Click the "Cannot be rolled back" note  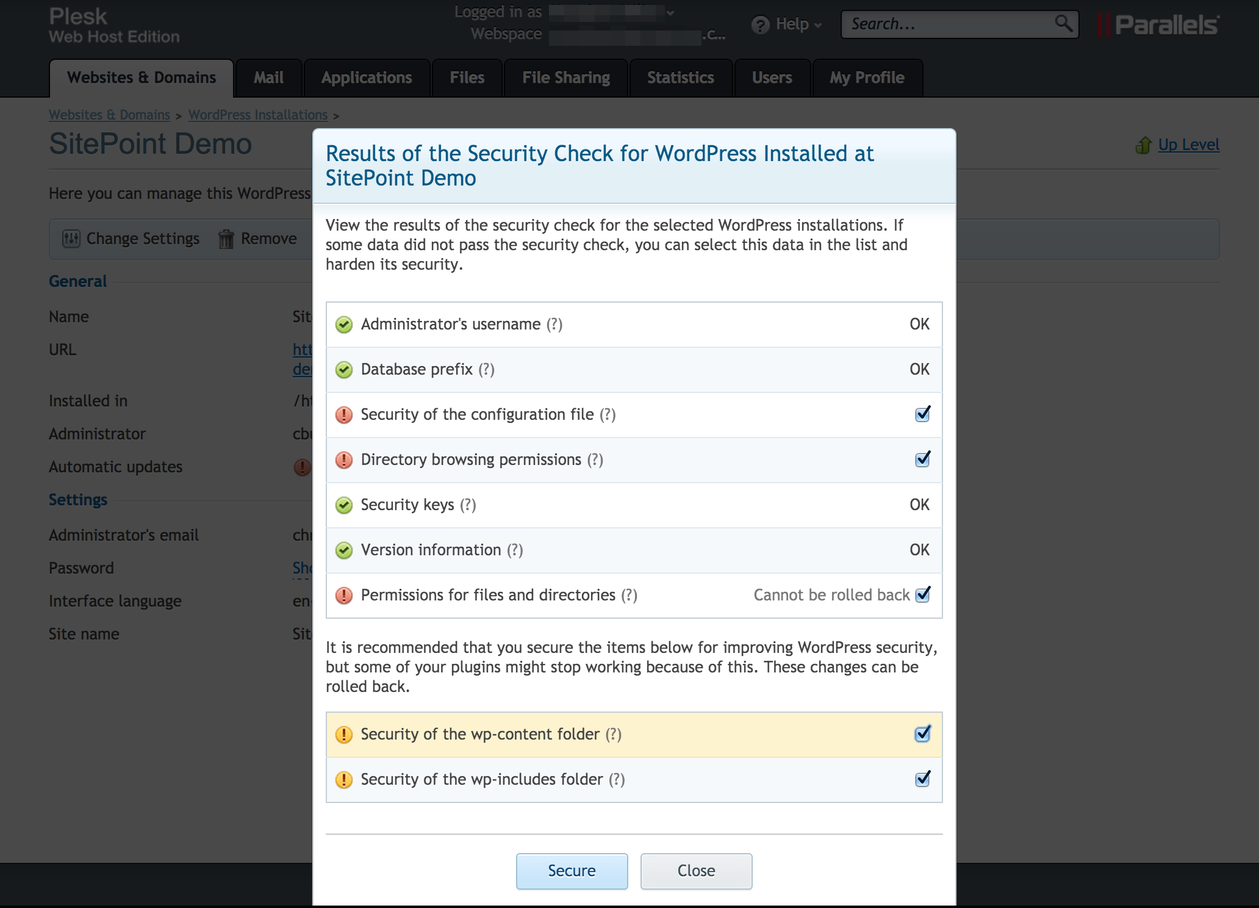pos(831,595)
